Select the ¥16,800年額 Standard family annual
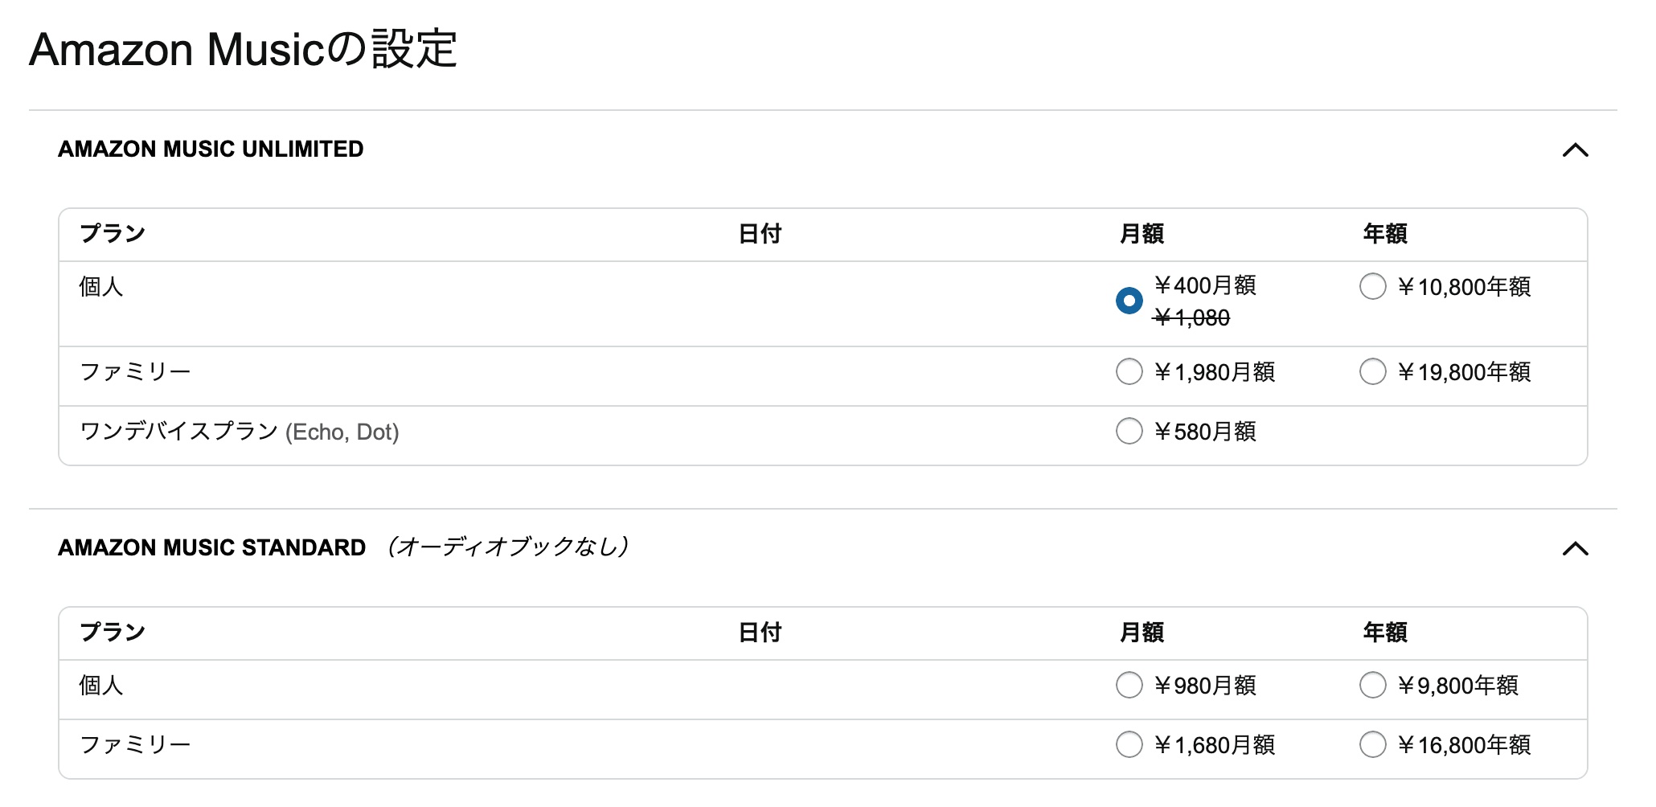This screenshot has height=807, width=1656. click(1372, 744)
